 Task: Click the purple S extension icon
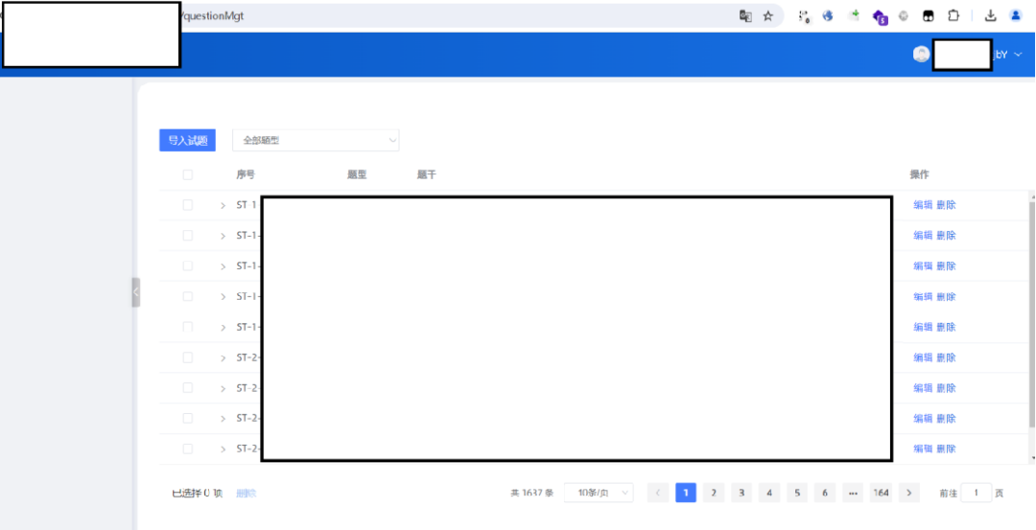click(879, 16)
